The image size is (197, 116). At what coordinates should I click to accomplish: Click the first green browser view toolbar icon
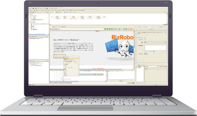coord(105,29)
